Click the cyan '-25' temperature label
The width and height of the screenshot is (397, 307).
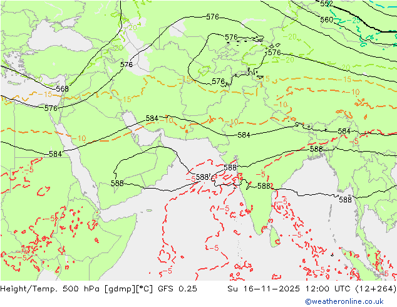click(353, 21)
